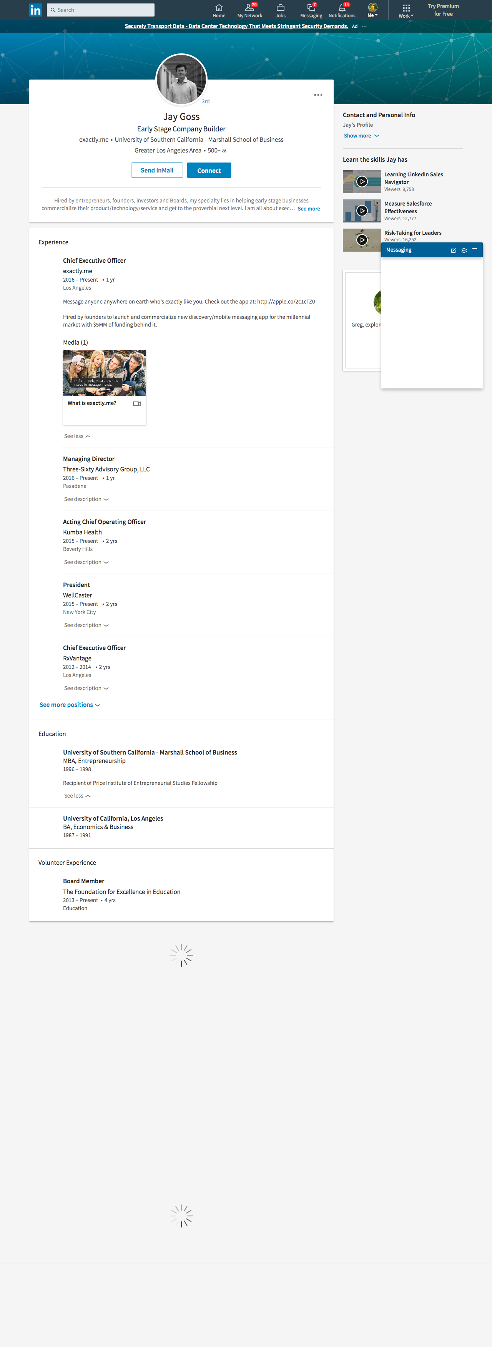Screen dimensions: 492x1347
Task: Open the Messaging nav item
Action: click(x=311, y=10)
